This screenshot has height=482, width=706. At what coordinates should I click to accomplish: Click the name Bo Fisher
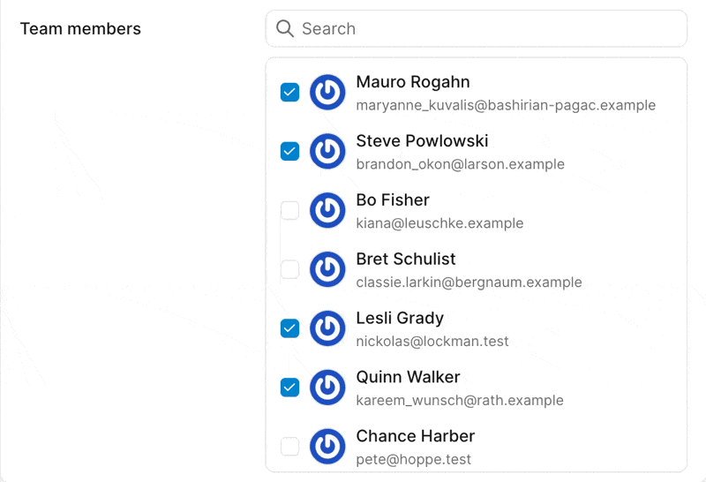coord(393,200)
